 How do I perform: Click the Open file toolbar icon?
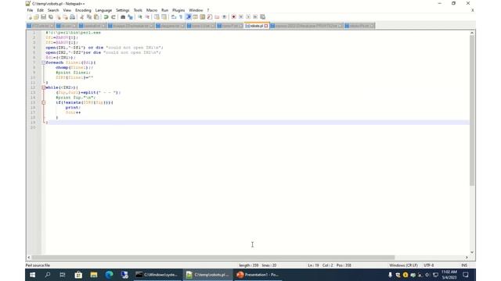click(36, 17)
